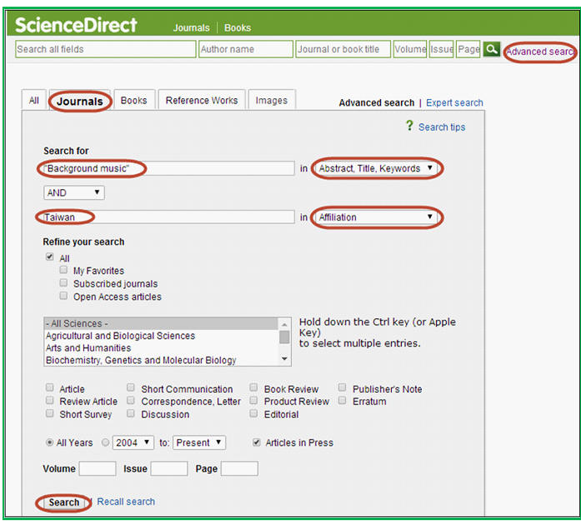Open the AND operator dropdown

point(74,193)
